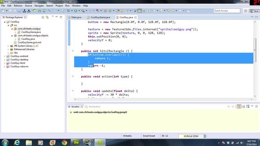Open the Navigate menu

pos(39,6)
